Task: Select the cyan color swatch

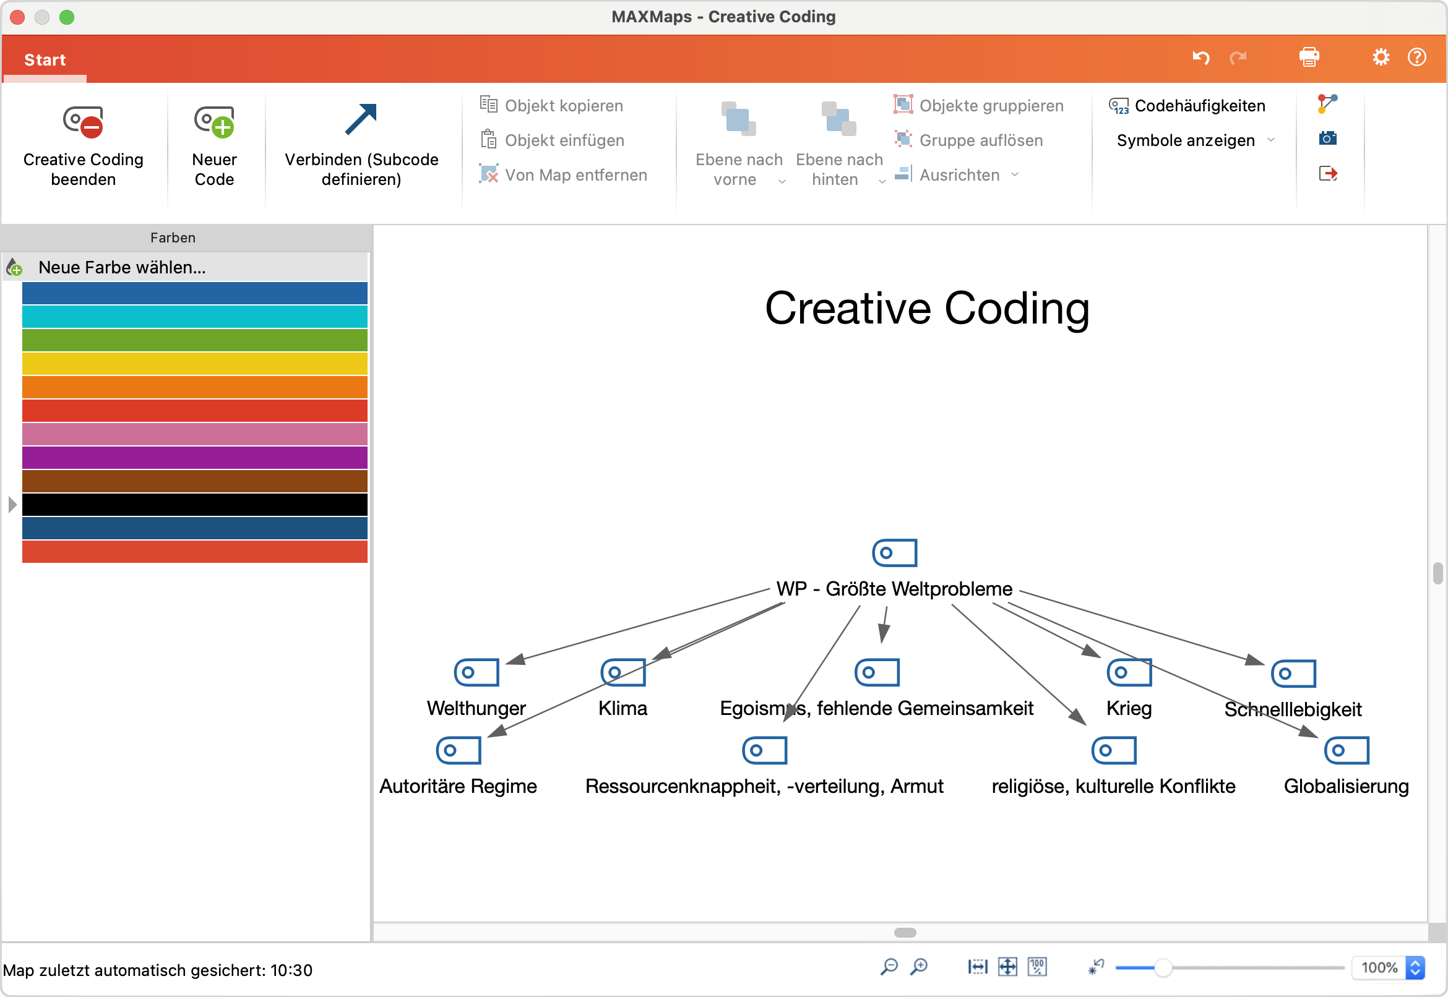Action: (x=194, y=317)
